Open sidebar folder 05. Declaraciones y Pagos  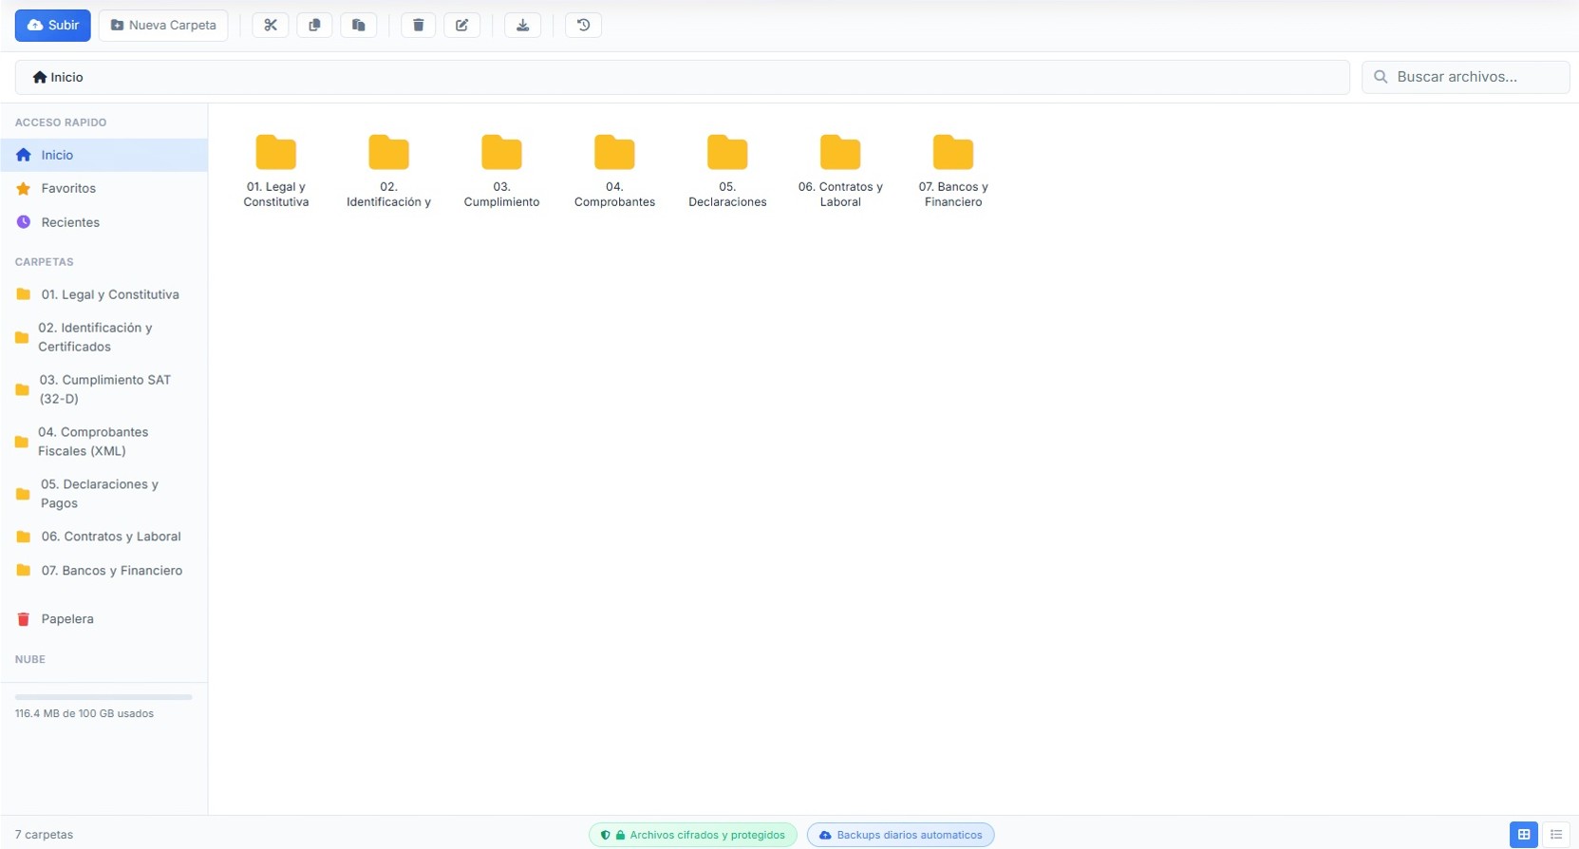[103, 494]
